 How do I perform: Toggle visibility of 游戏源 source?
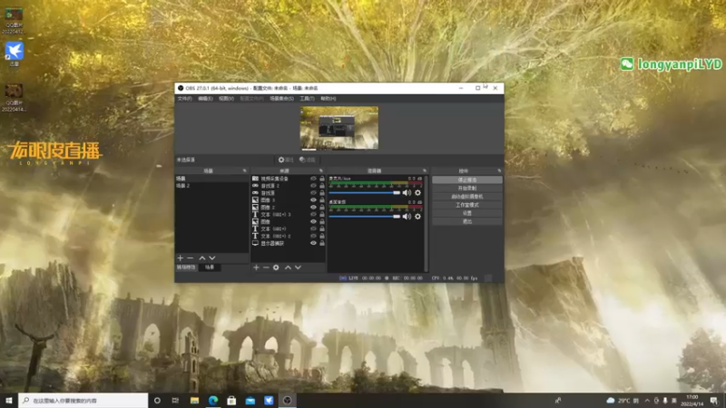313,193
